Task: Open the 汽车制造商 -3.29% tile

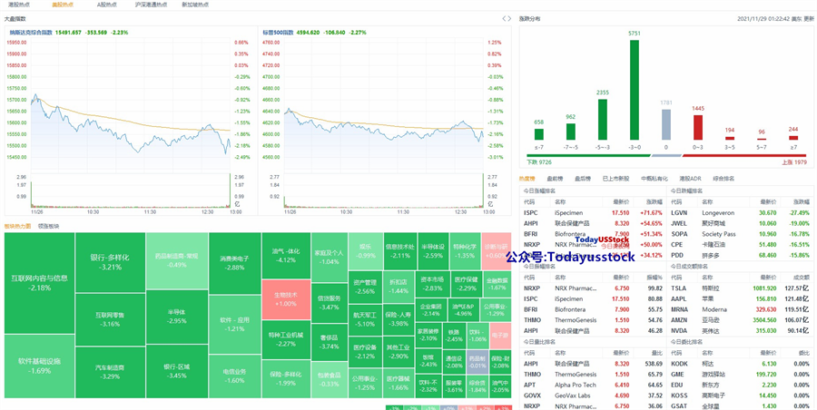Action: (111, 372)
